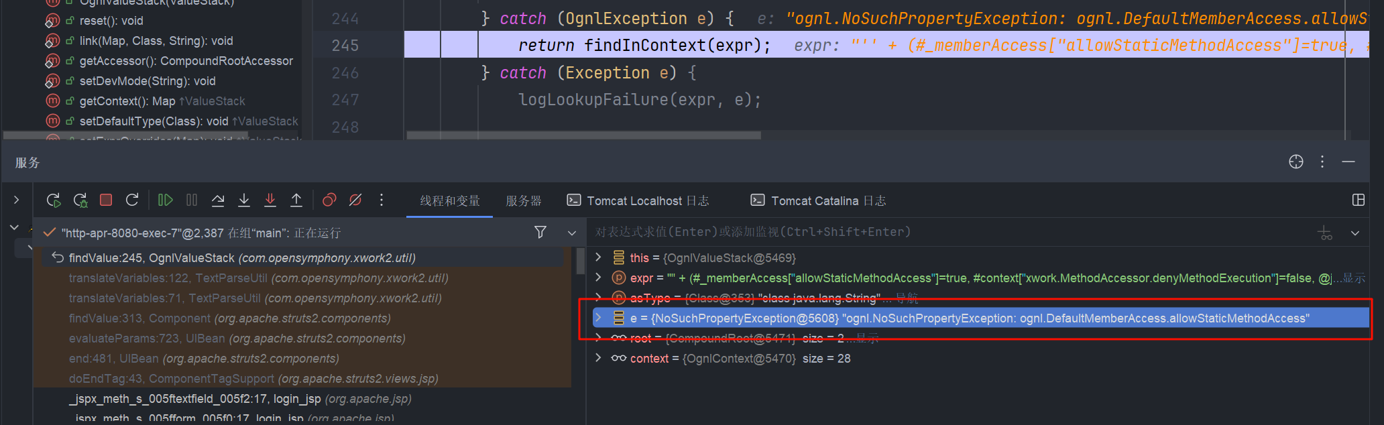Expand the 'e' NoSuchPropertyException node
The height and width of the screenshot is (425, 1384).
(x=599, y=318)
